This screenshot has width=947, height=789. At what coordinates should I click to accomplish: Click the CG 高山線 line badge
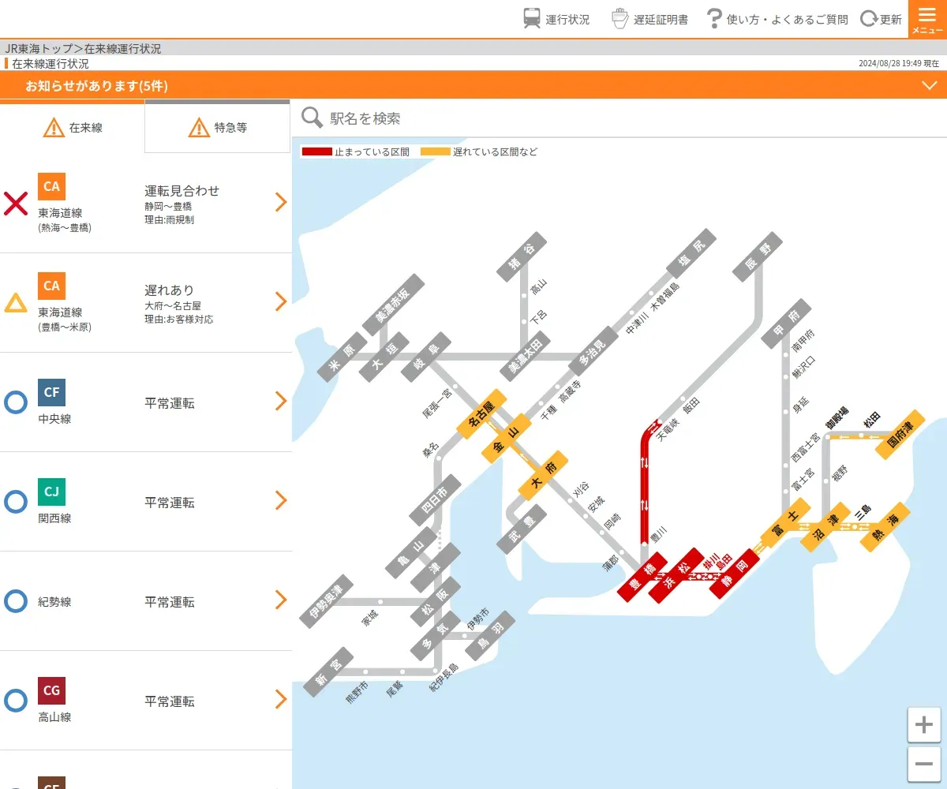51,690
